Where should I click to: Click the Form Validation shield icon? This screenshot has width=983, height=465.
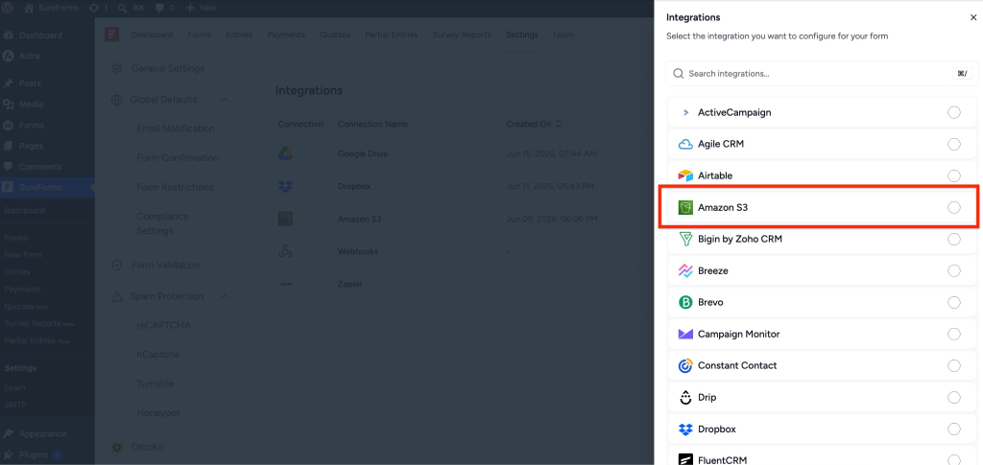point(116,266)
